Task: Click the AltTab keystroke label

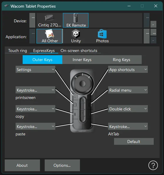Action: 114,134
